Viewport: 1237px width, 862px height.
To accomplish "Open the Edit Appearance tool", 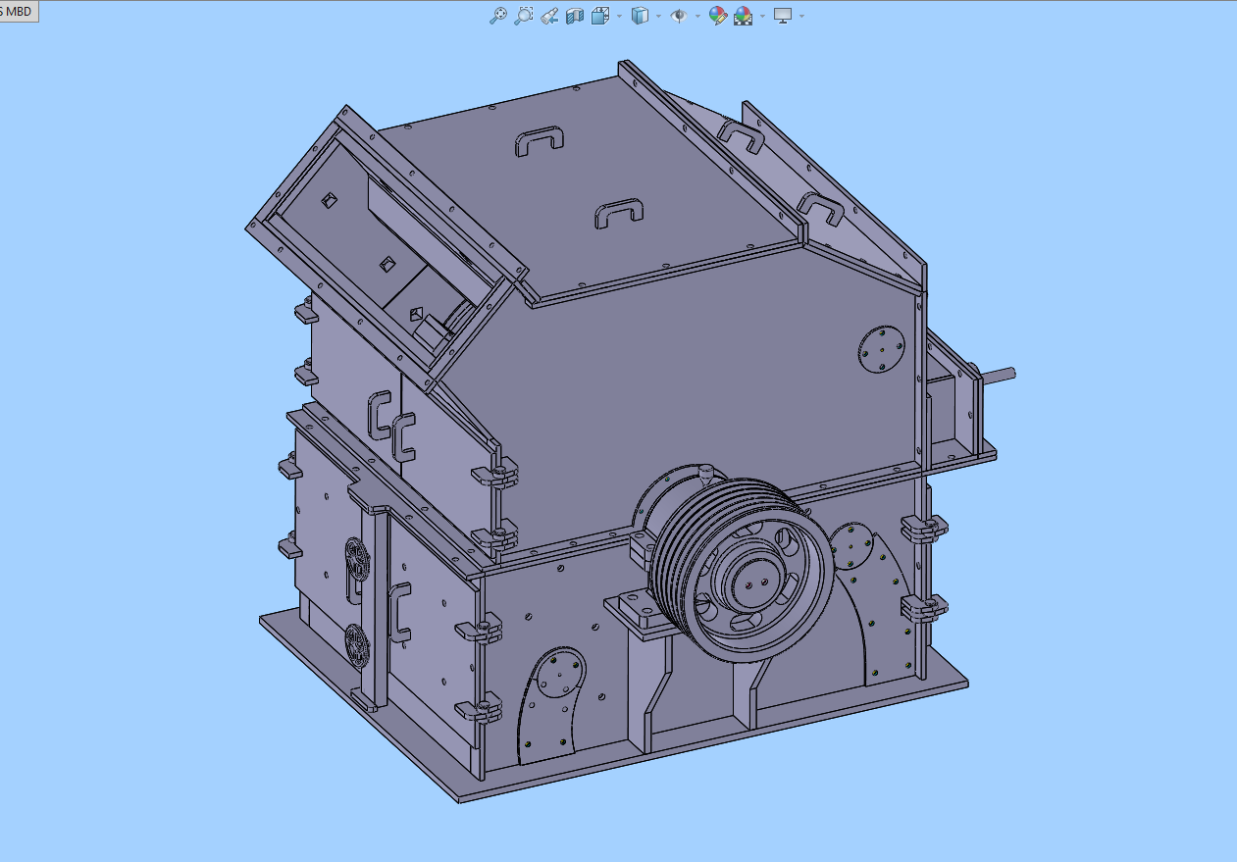I will pos(718,16).
